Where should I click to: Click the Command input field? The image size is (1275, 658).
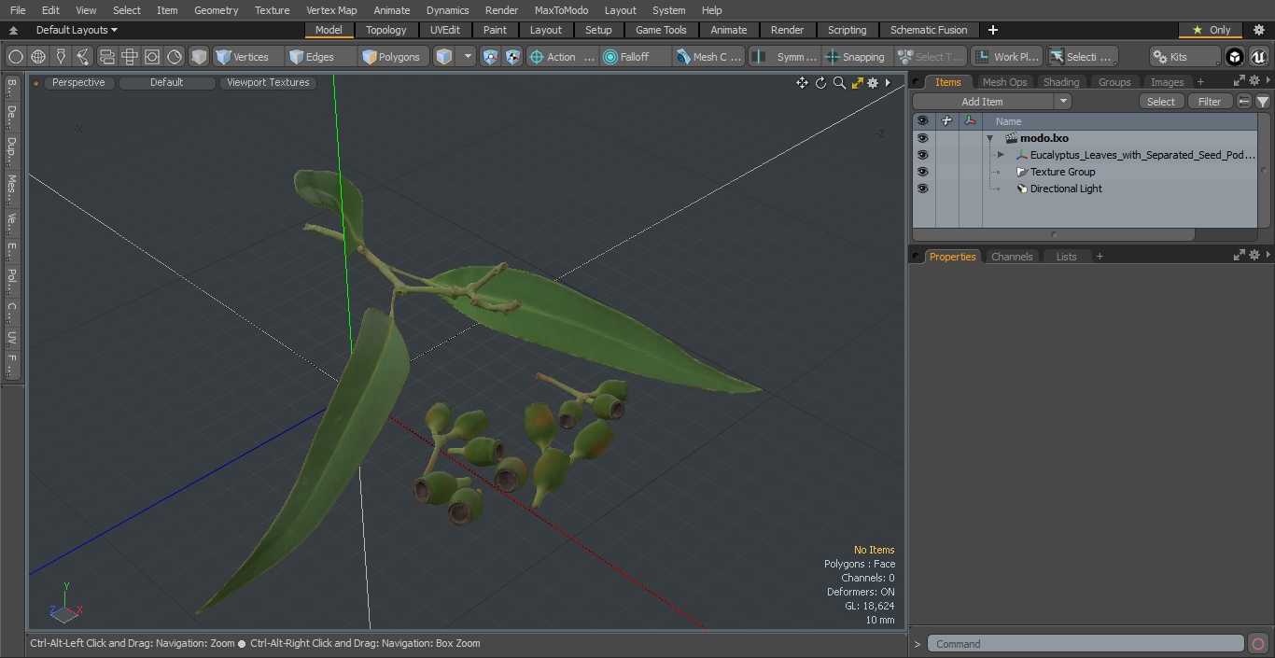(x=1086, y=644)
